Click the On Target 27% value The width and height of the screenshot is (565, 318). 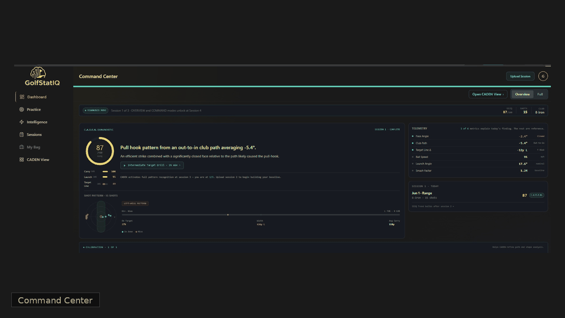(124, 224)
